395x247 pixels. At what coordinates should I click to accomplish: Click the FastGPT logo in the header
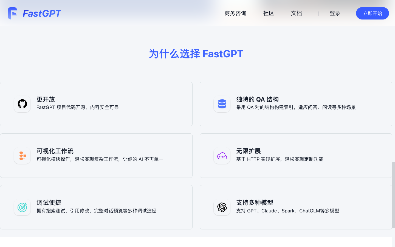tap(34, 13)
